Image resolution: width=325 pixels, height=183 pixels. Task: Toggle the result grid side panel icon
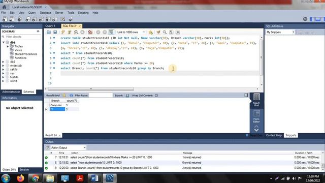click(246, 95)
